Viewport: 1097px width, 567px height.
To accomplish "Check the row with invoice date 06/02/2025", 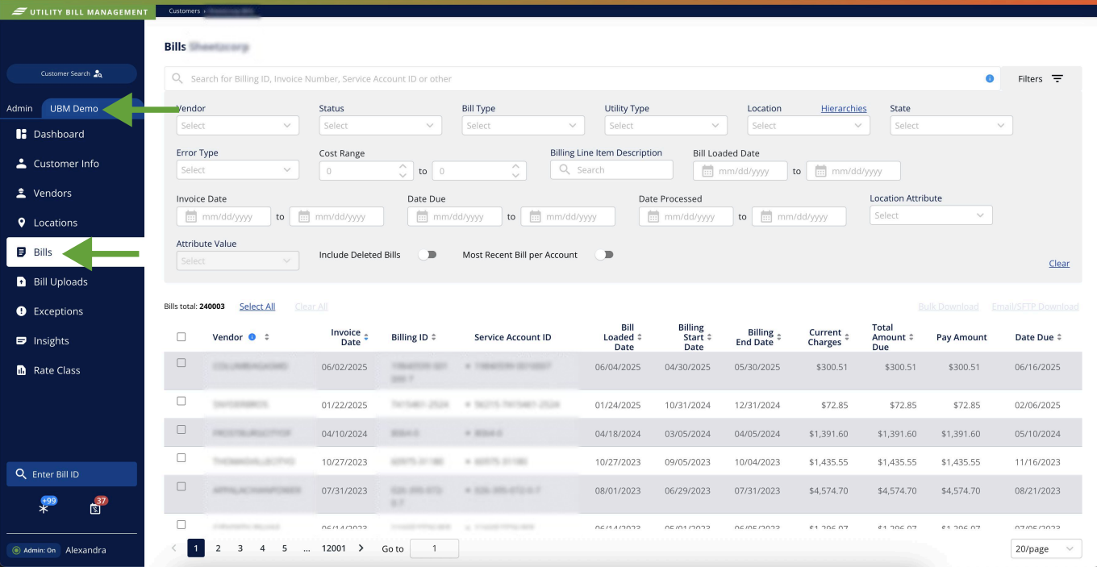I will click(181, 363).
